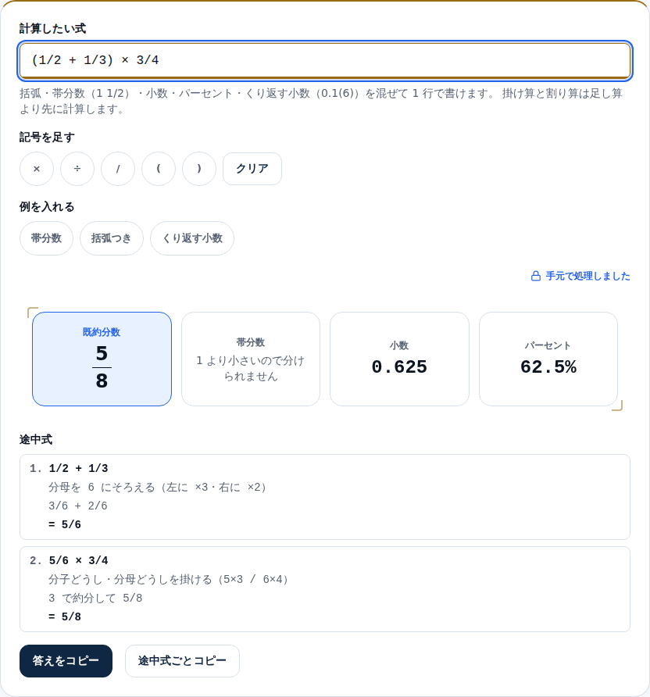Open the 手元で処理しました link text
The image size is (650, 697).
pos(587,276)
